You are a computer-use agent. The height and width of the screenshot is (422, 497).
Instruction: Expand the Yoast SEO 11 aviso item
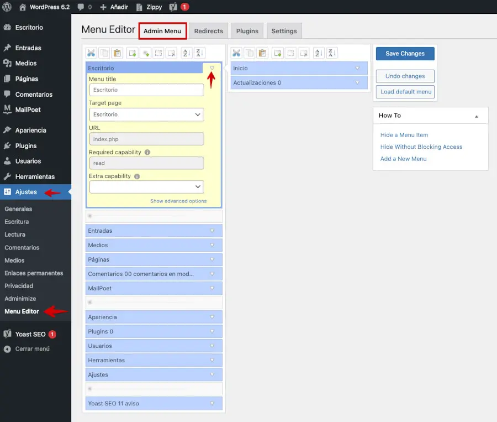[x=212, y=403]
